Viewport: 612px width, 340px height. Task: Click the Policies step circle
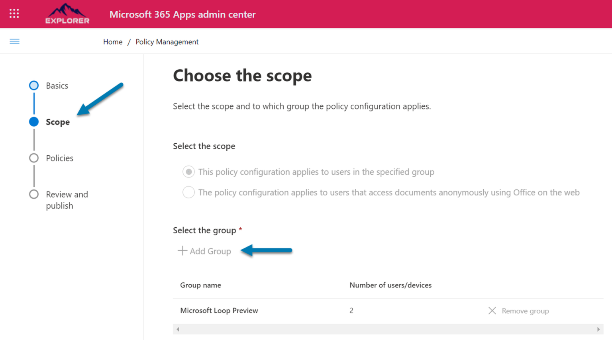[34, 158]
